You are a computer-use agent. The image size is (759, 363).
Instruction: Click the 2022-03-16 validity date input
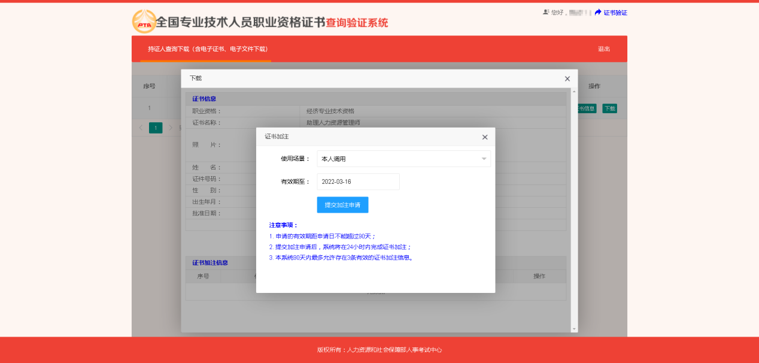(x=357, y=181)
